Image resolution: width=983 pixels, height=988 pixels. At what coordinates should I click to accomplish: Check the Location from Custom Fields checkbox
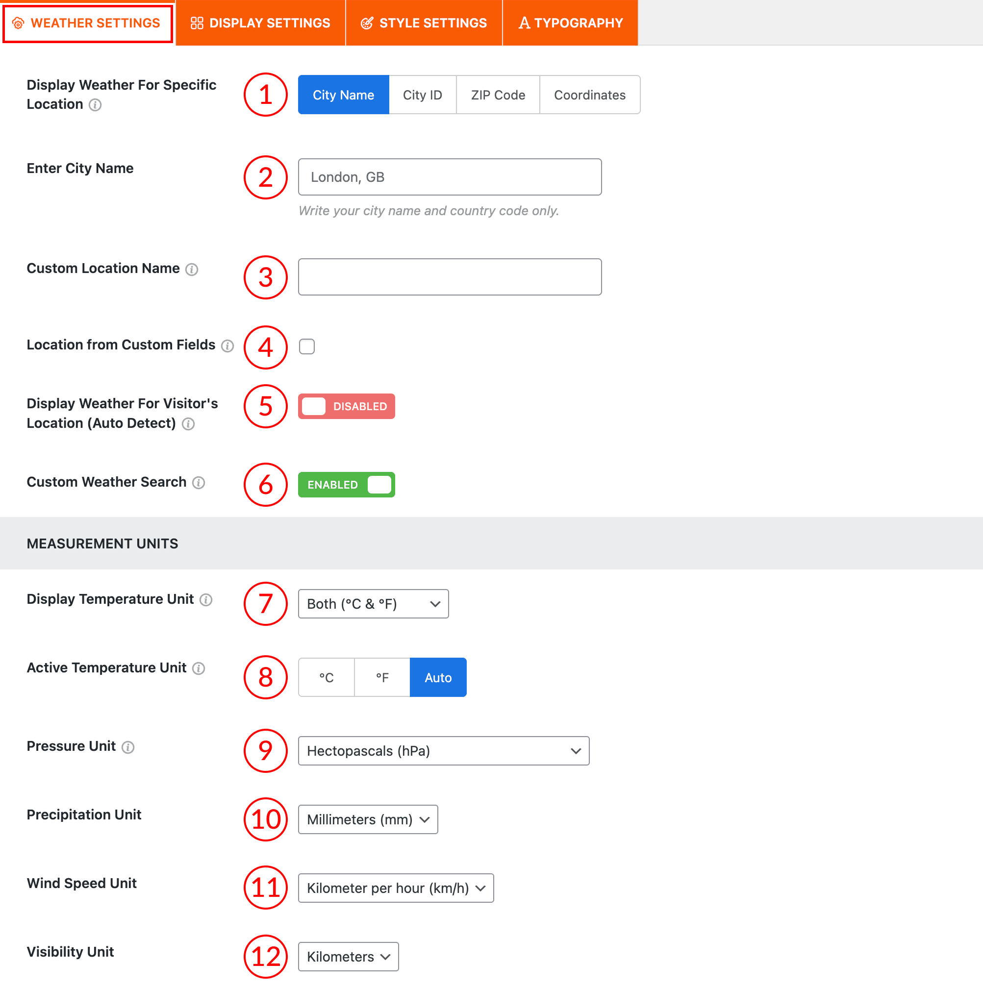click(x=306, y=346)
